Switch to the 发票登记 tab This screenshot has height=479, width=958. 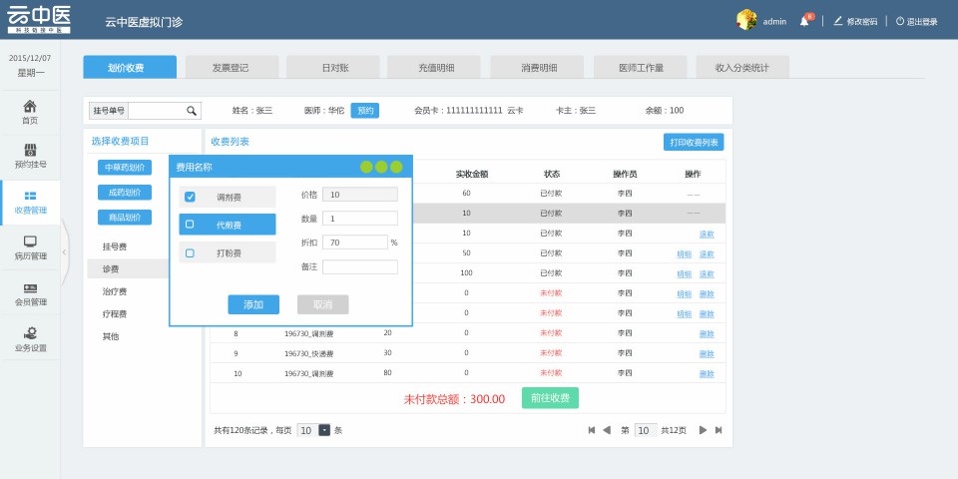point(231,67)
